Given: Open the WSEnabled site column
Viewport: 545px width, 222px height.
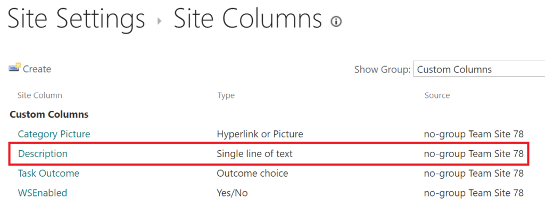Looking at the screenshot, I should tap(43, 193).
